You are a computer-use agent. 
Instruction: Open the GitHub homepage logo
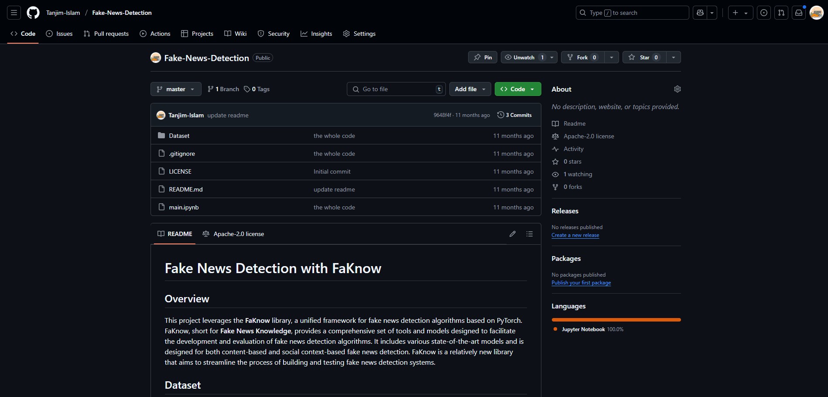pos(33,13)
